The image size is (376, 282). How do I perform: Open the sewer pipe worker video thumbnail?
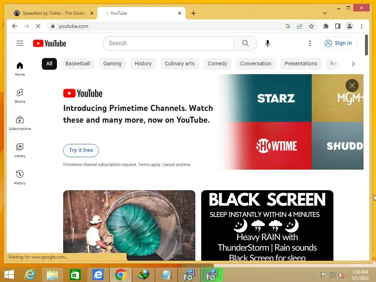129,225
